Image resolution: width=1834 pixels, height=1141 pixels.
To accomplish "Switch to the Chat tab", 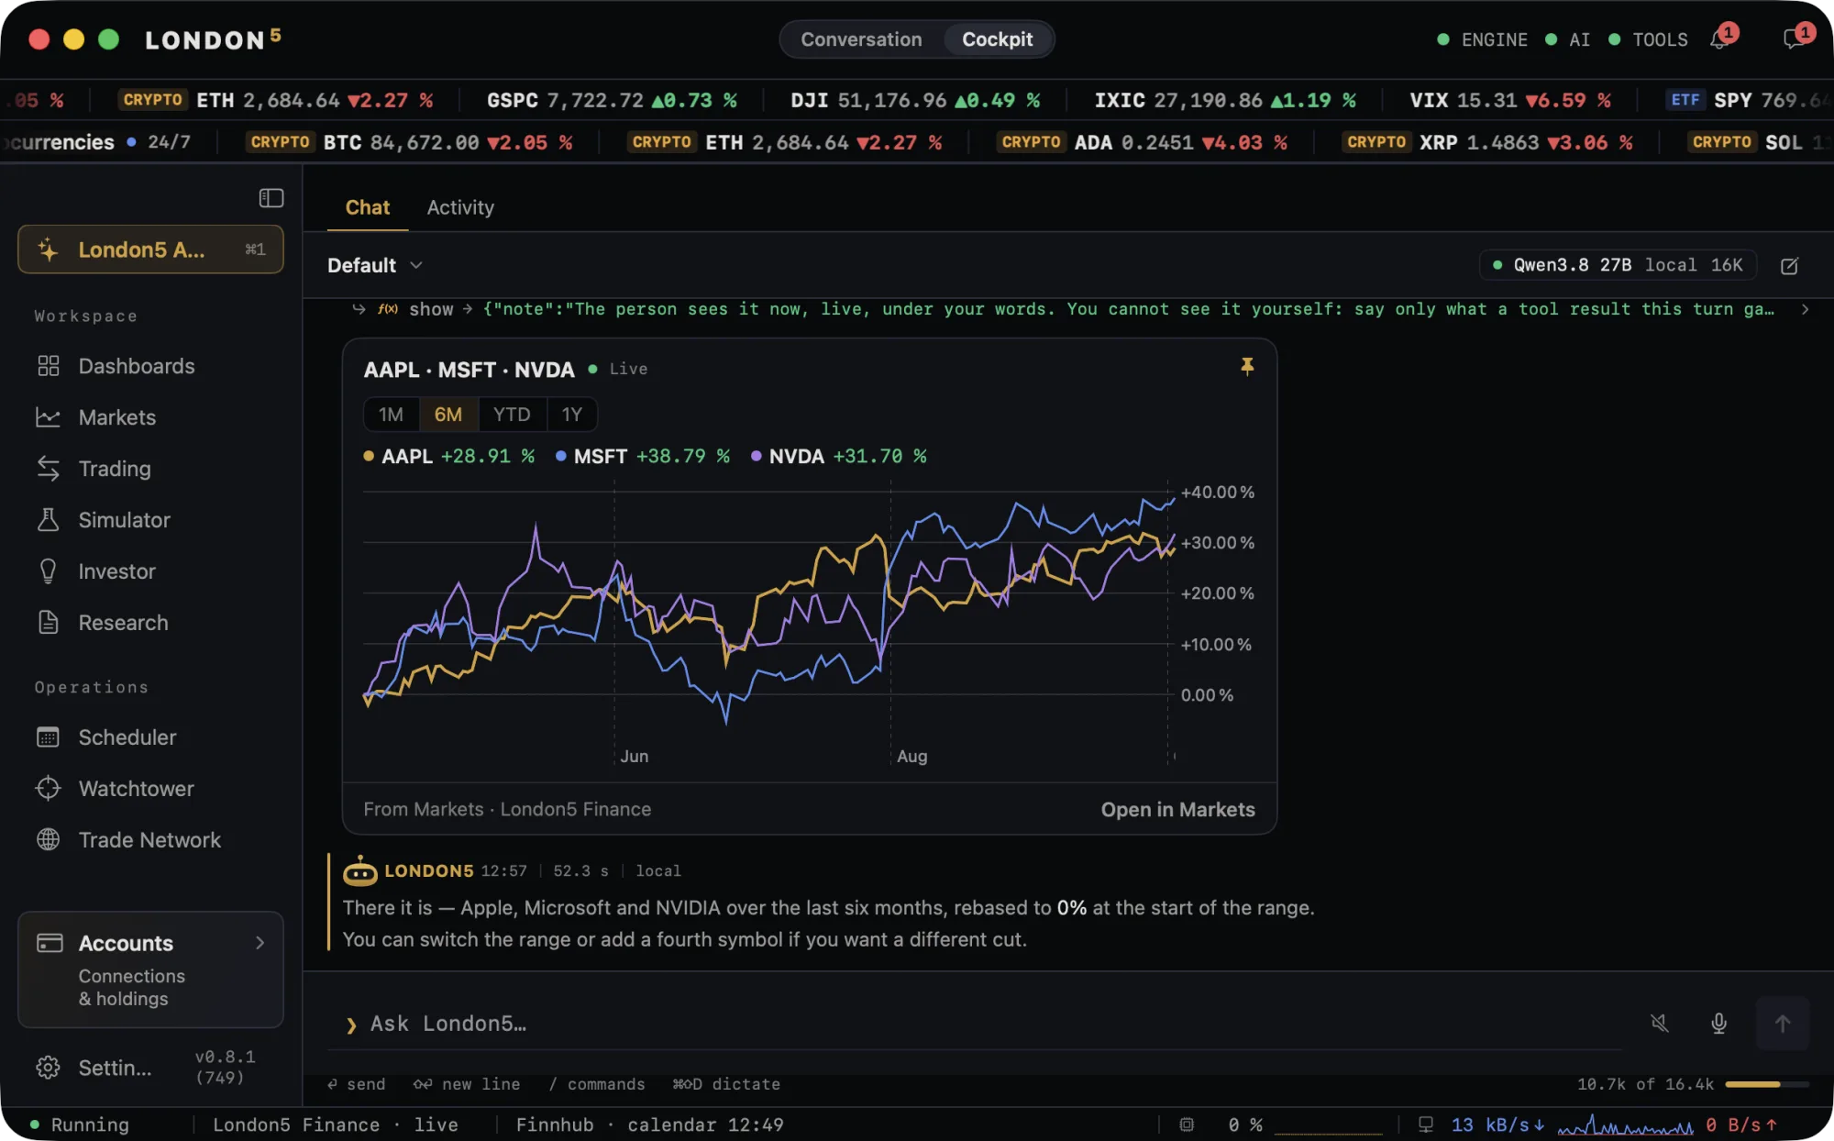I will point(368,207).
